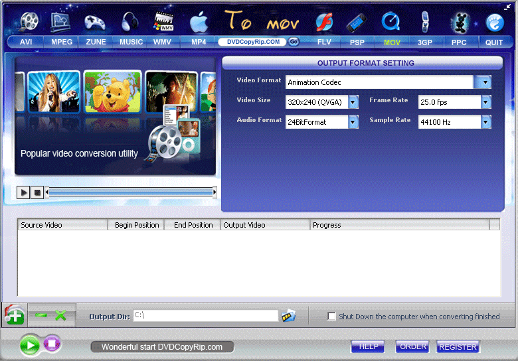Click the PPC label
This screenshot has width=518, height=361.
(459, 42)
